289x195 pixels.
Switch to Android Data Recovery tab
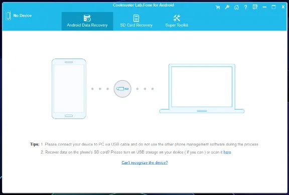pyautogui.click(x=87, y=21)
